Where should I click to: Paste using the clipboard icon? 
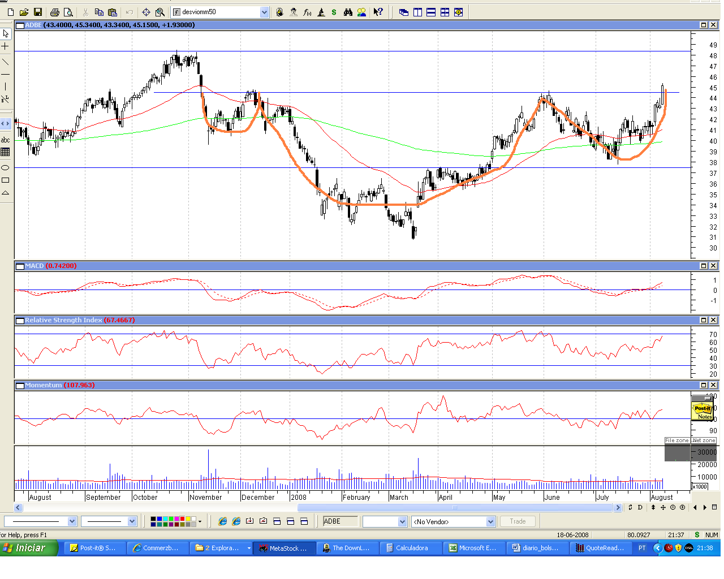tap(113, 12)
